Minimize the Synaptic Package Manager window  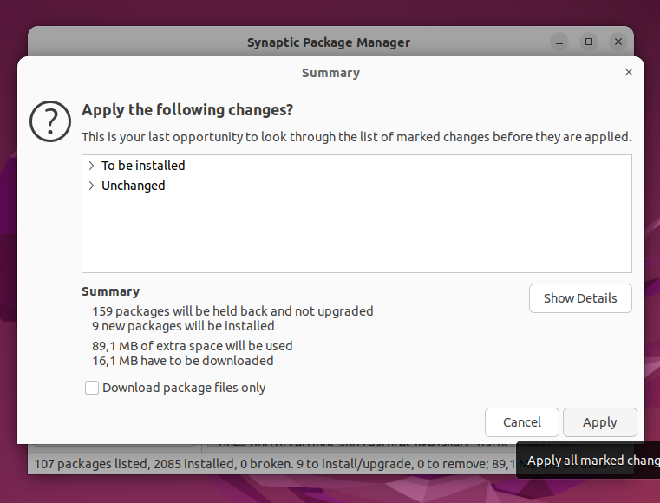click(559, 42)
